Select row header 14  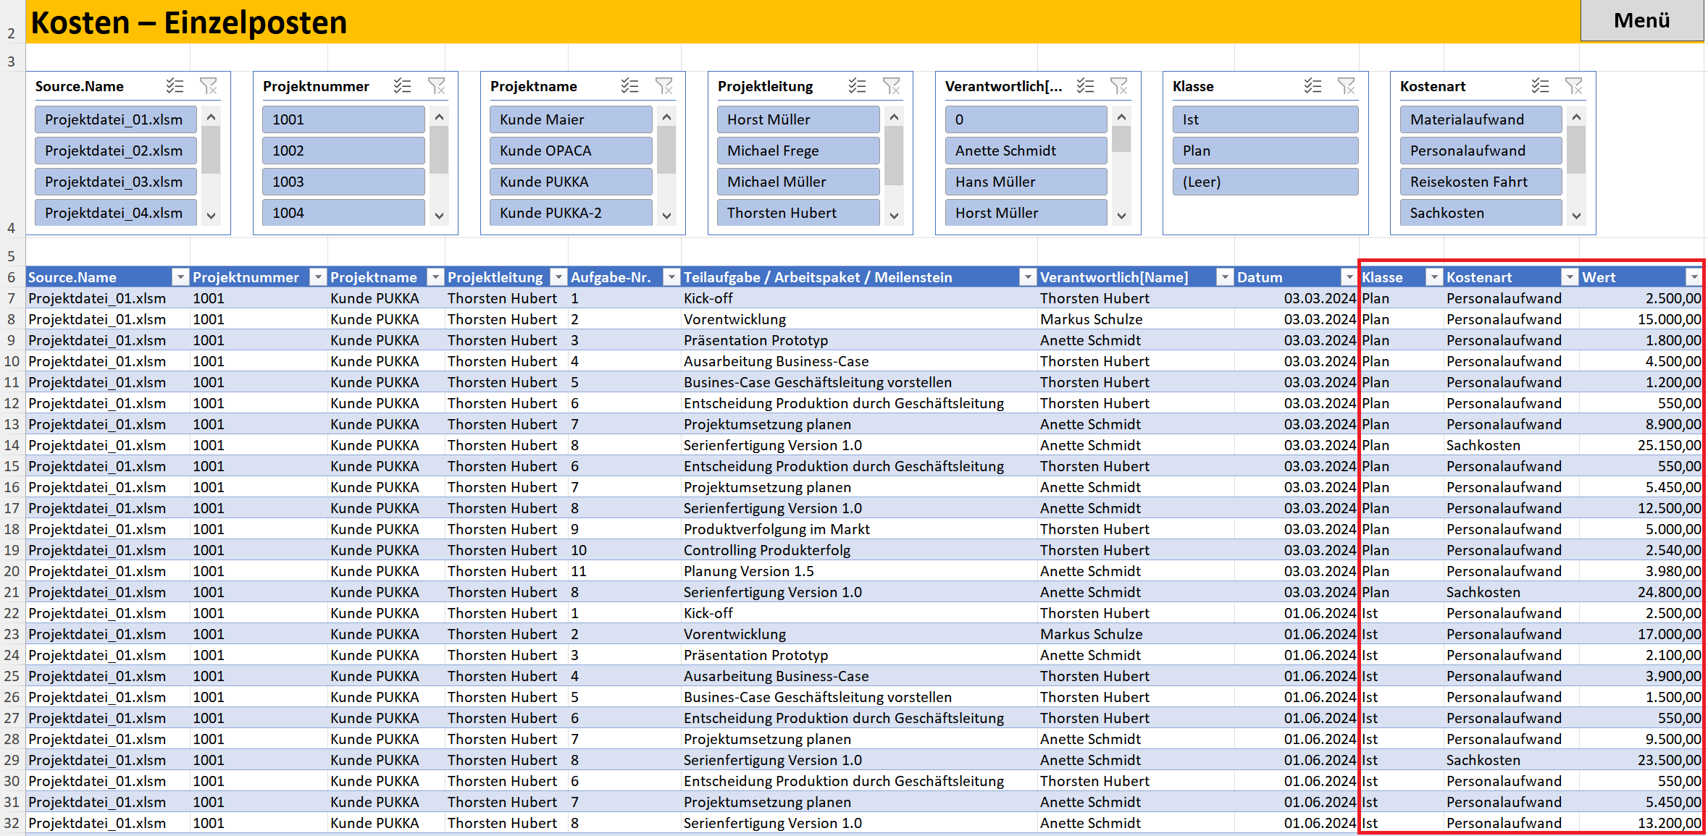click(x=12, y=445)
